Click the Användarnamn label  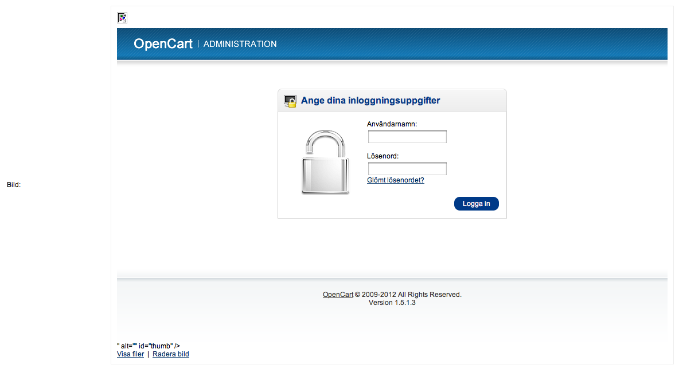coord(392,124)
